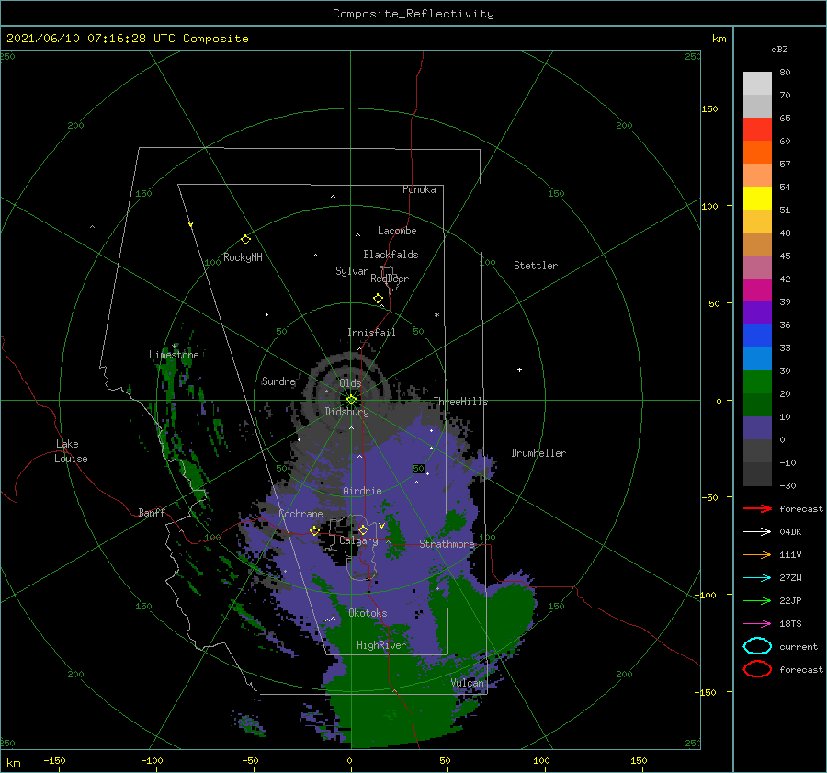The width and height of the screenshot is (827, 773).
Task: Click the 'Blackfalds' city label
Action: click(x=391, y=255)
